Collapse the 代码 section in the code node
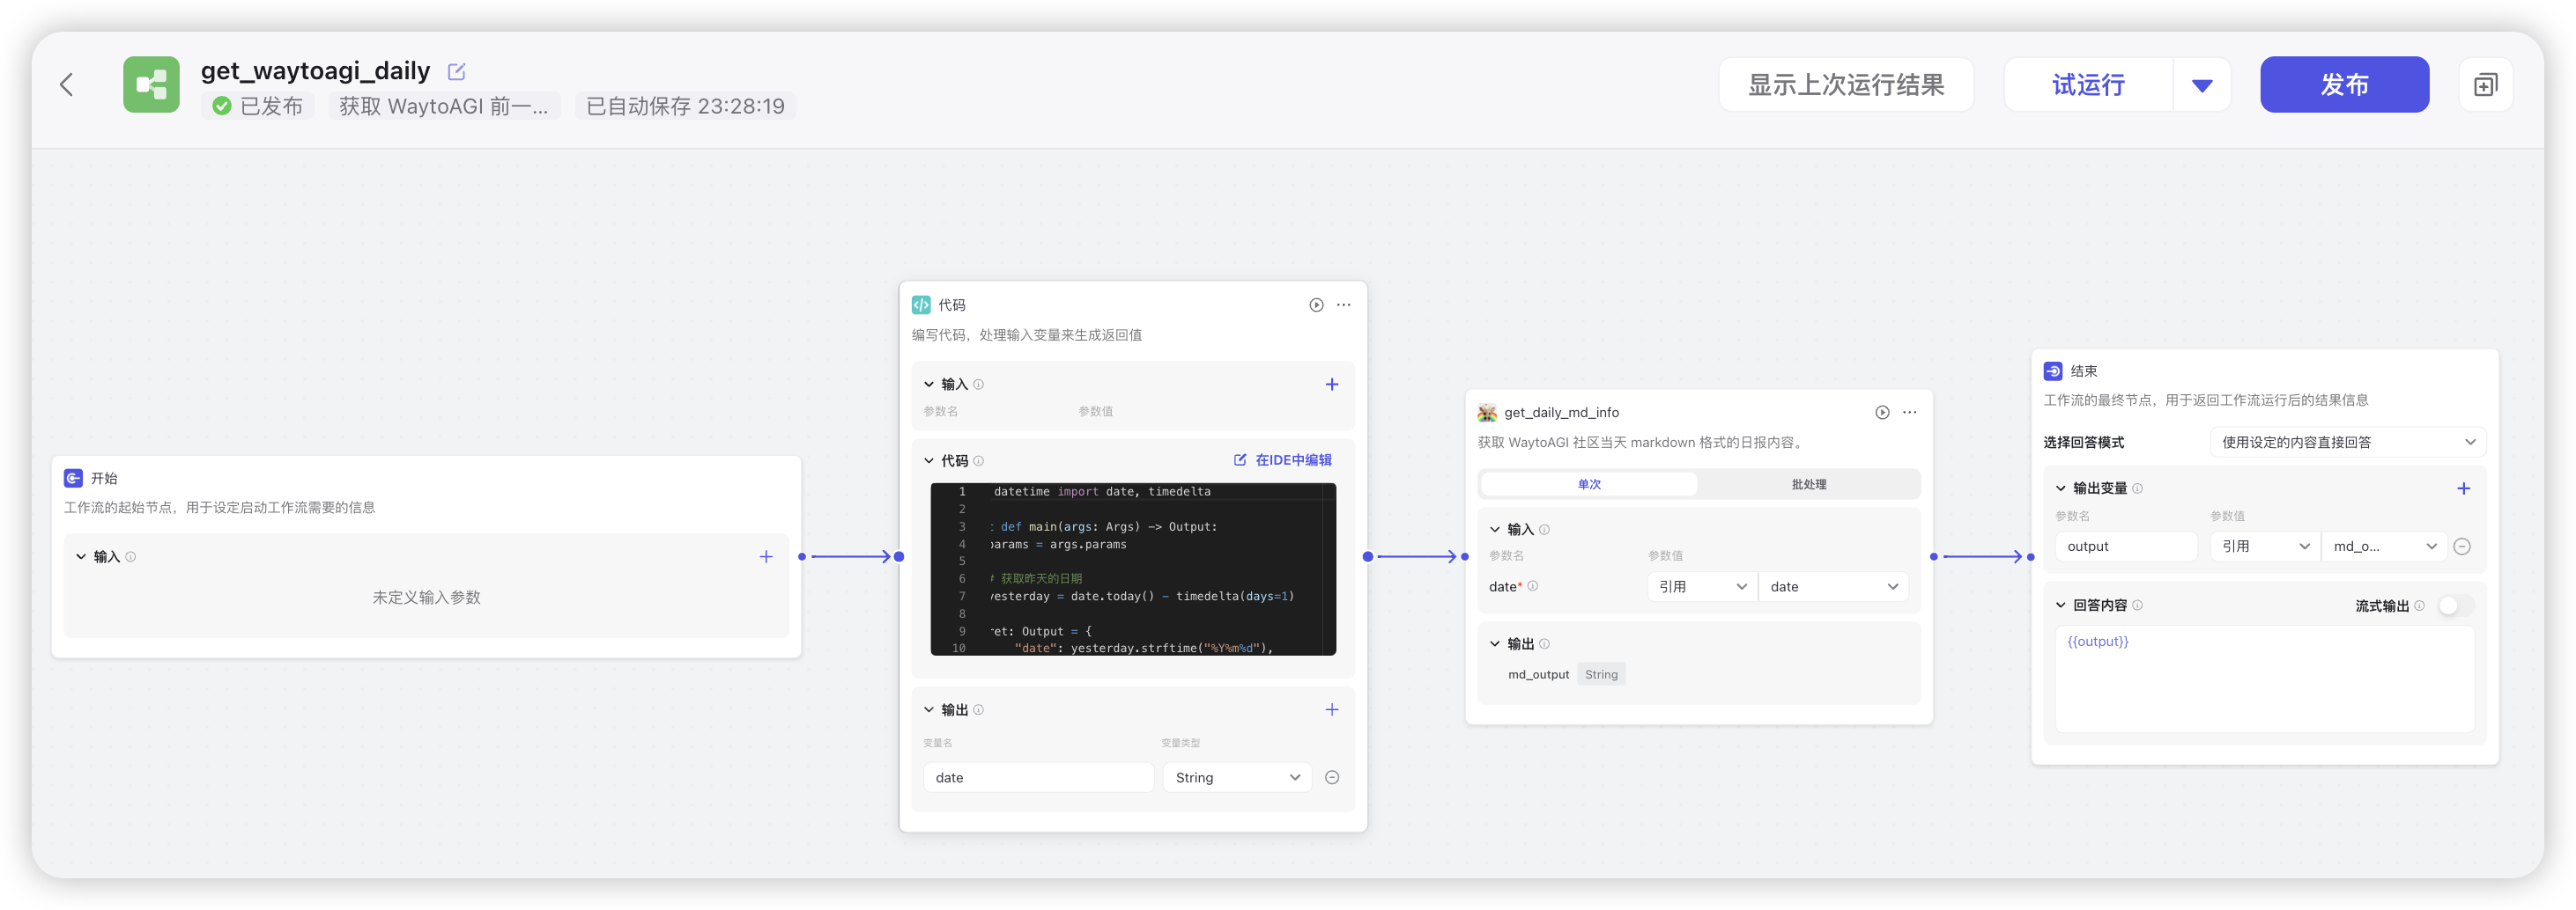Viewport: 2576px width, 910px height. click(928, 460)
